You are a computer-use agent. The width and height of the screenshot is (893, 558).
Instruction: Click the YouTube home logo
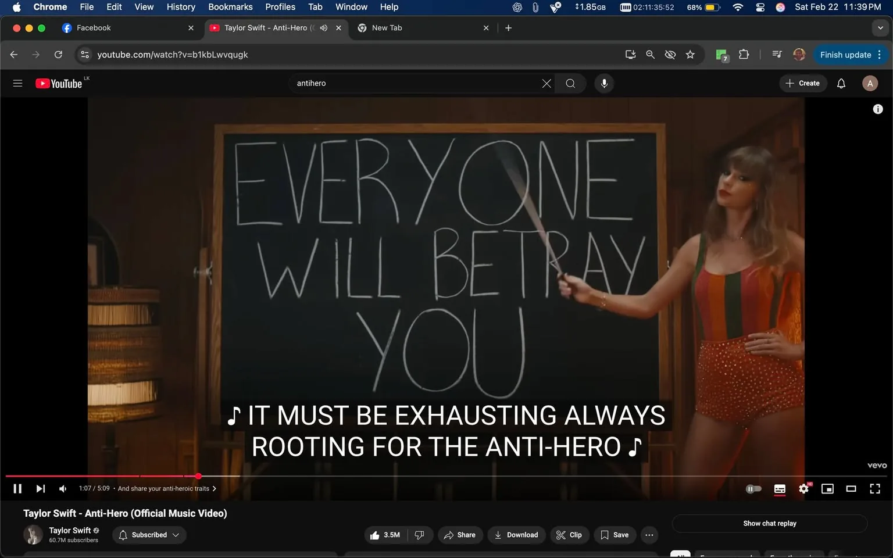58,83
